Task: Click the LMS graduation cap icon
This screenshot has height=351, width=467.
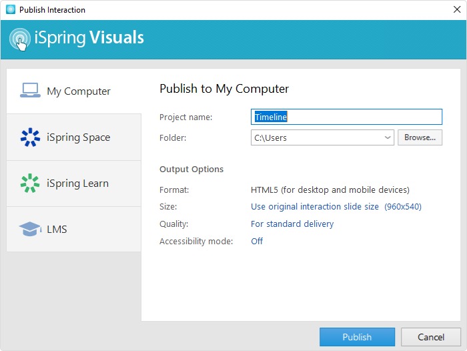Action: (x=30, y=230)
